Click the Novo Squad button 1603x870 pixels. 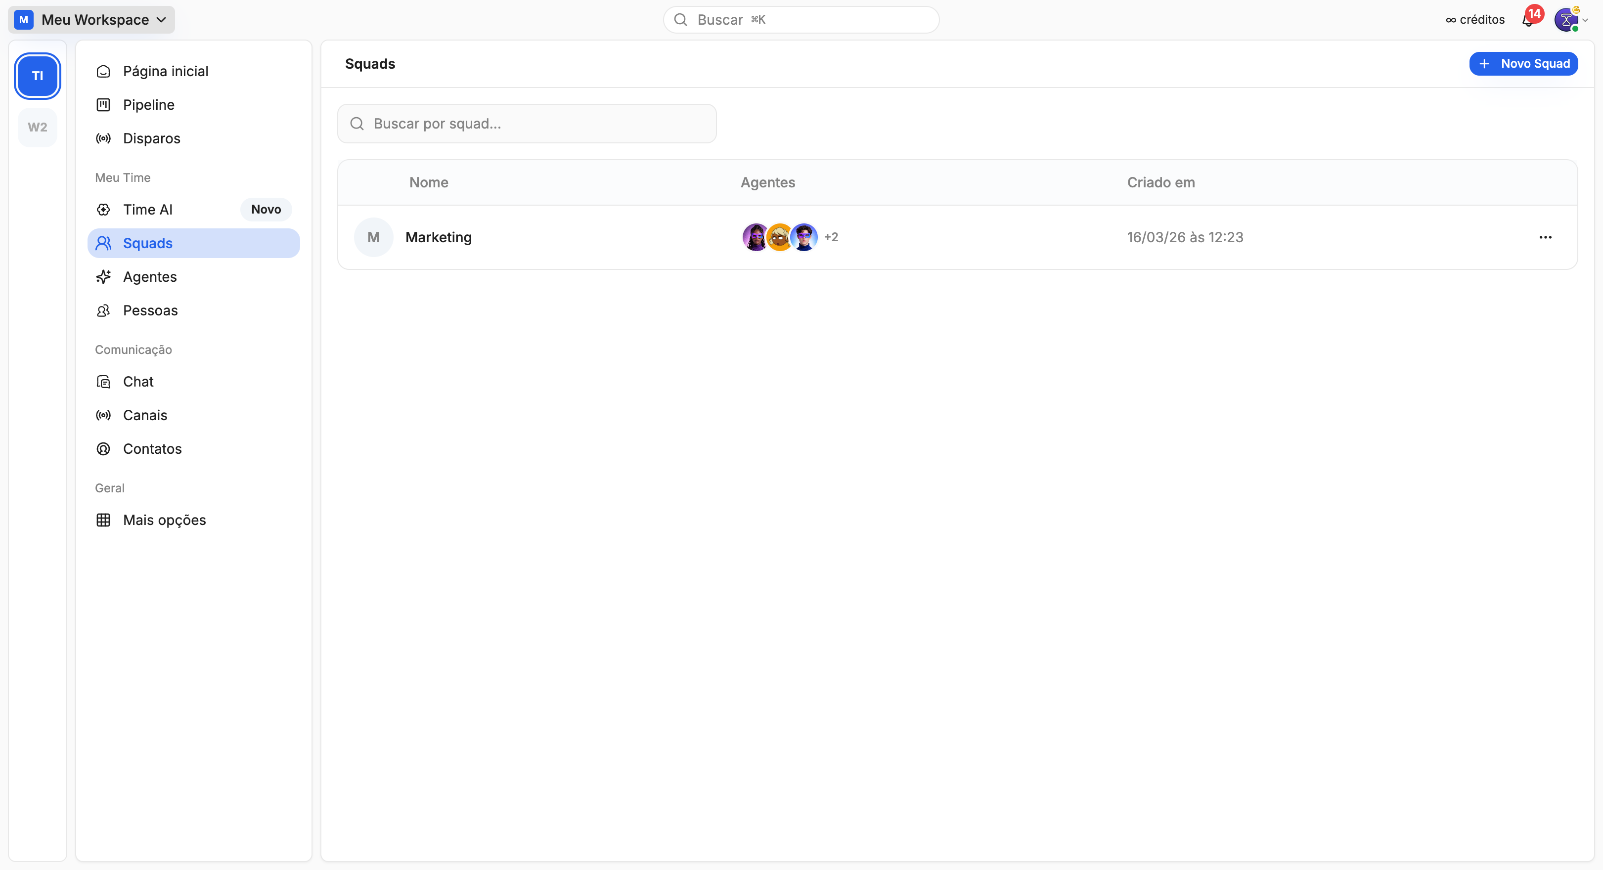tap(1523, 64)
